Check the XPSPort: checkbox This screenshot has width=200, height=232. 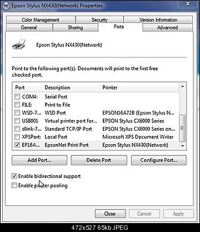17,137
